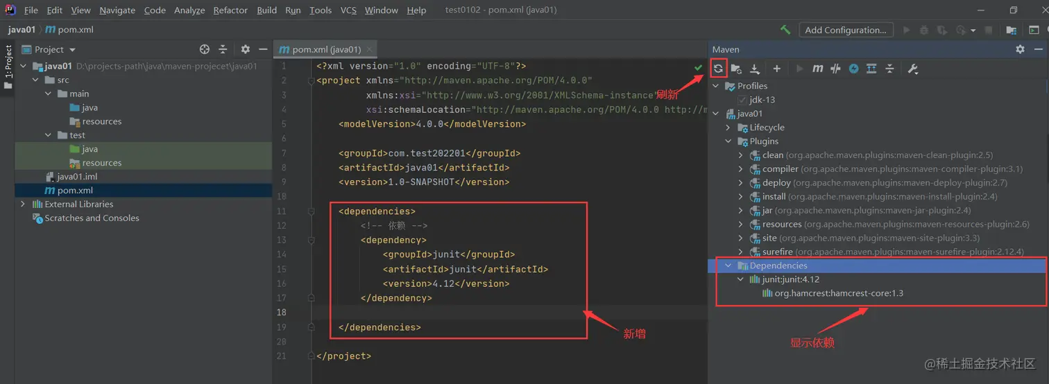Click the Debug bug icon
Screen dimensions: 1049x384
(924, 30)
